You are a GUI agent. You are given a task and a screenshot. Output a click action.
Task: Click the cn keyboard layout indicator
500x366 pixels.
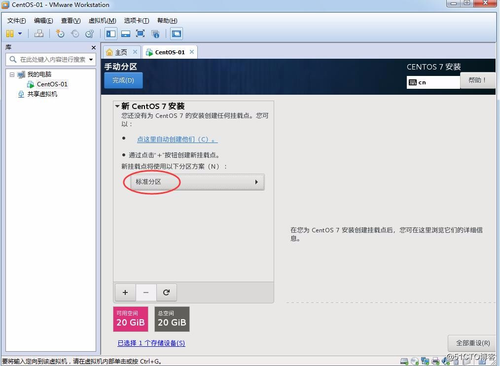click(433, 82)
